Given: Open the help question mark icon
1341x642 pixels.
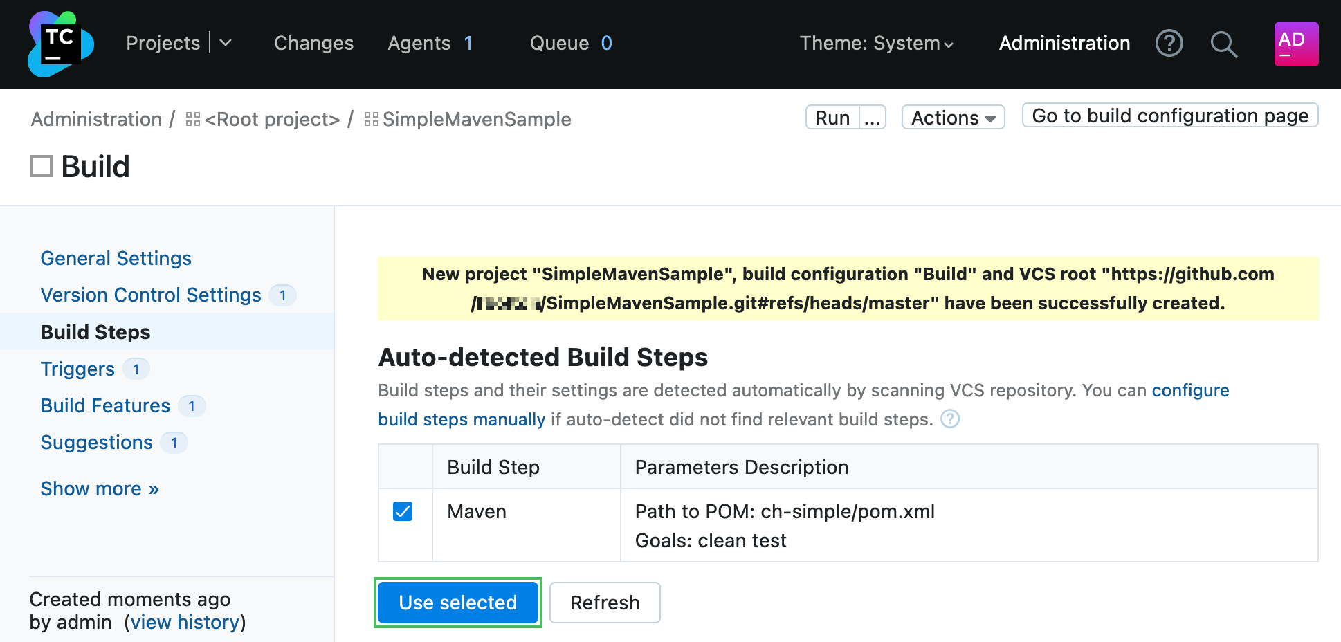Looking at the screenshot, I should pos(1169,44).
